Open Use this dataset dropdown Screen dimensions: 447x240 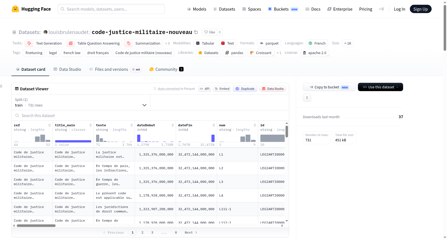(381, 87)
